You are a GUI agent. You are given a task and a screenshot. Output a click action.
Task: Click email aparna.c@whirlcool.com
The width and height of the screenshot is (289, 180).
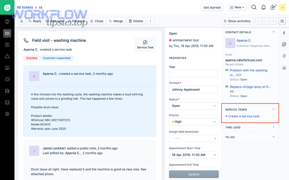tap(243, 60)
